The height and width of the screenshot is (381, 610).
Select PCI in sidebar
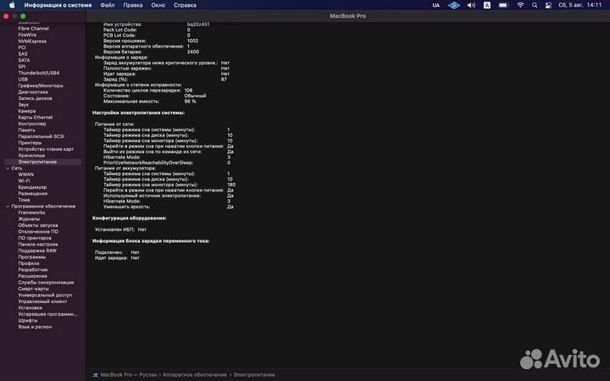point(22,47)
